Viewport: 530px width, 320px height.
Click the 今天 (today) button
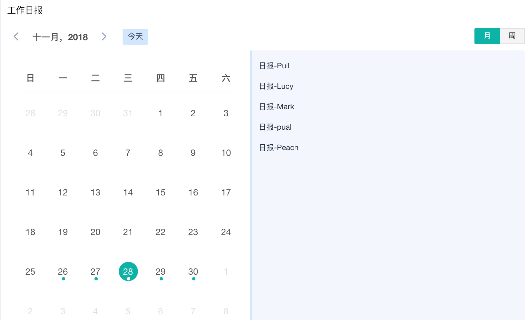[x=135, y=37]
